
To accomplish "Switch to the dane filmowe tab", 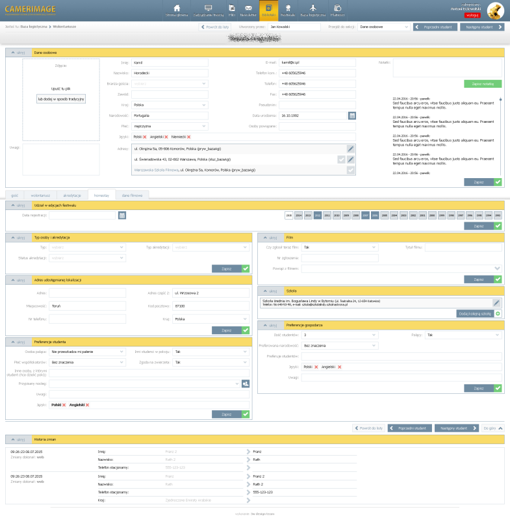I will 132,195.
